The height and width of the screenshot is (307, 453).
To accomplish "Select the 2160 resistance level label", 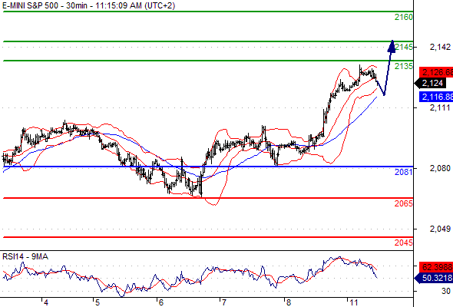I will [x=404, y=18].
